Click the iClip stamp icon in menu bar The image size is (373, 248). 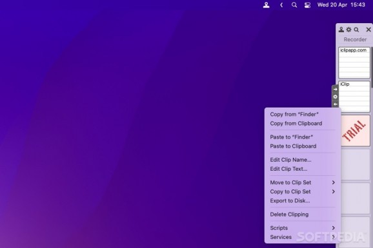tap(266, 5)
